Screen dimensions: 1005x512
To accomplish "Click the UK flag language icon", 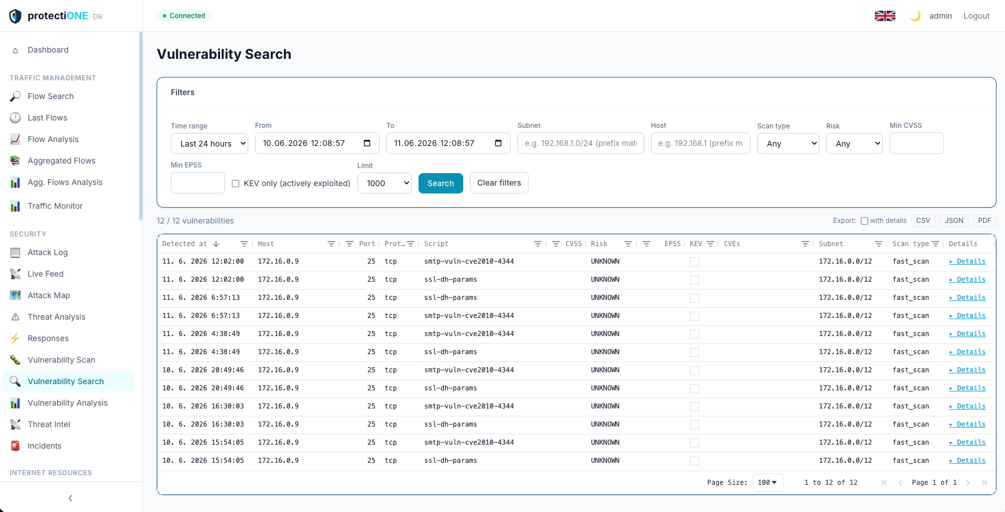I will click(885, 16).
